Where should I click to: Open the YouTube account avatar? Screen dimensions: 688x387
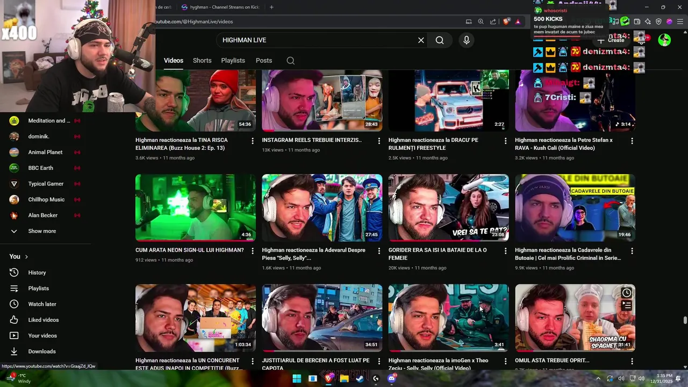click(664, 40)
